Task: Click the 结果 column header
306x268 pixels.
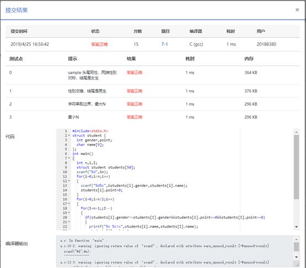Action: point(131,59)
